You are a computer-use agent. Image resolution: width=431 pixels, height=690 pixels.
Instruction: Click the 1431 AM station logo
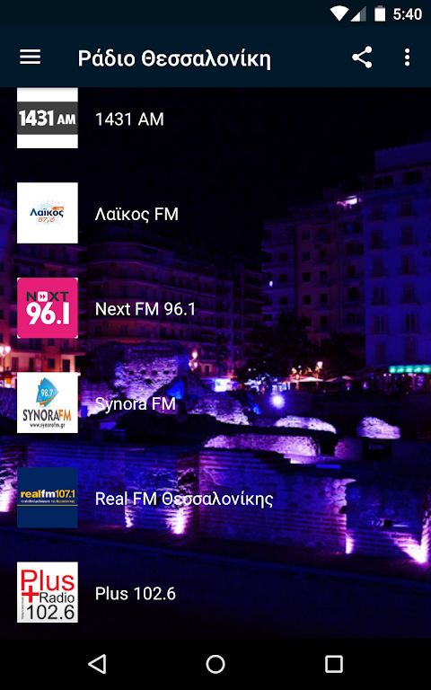coord(48,118)
